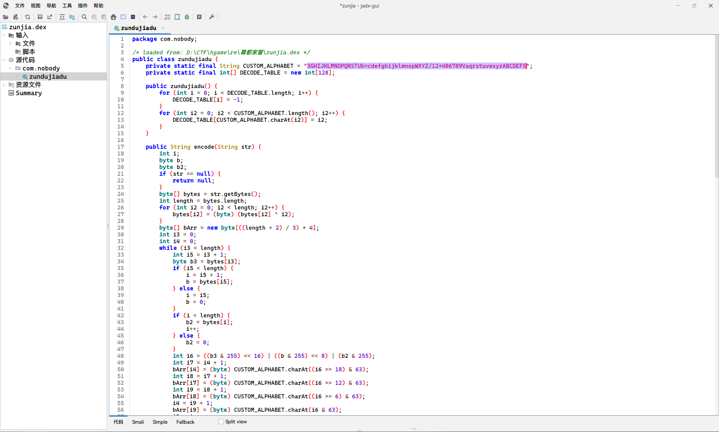This screenshot has height=432, width=719.
Task: Enable the Split view checkbox
Action: click(221, 422)
